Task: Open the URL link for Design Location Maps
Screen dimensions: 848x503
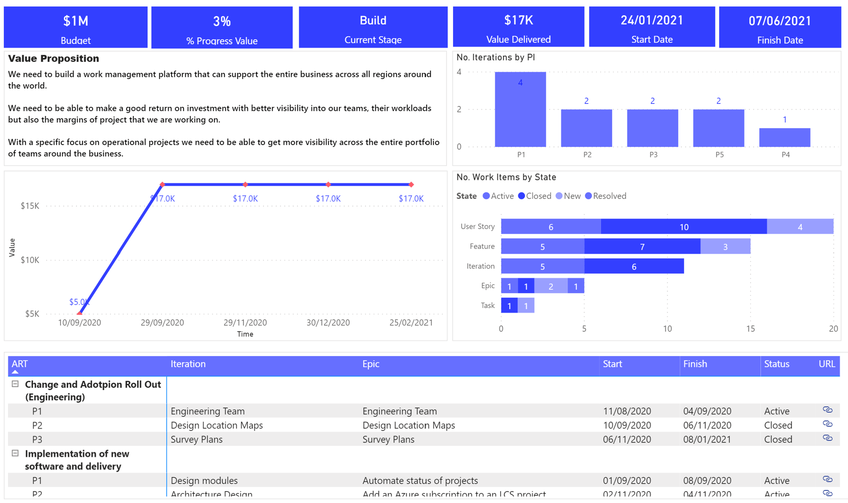Action: pyautogui.click(x=827, y=425)
